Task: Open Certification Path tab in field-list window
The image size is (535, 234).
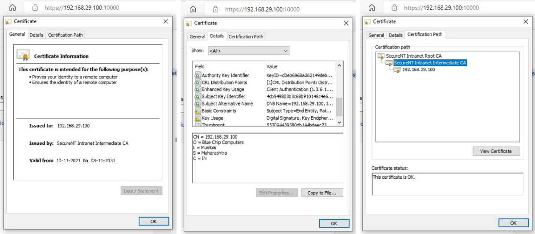Action: (x=246, y=37)
